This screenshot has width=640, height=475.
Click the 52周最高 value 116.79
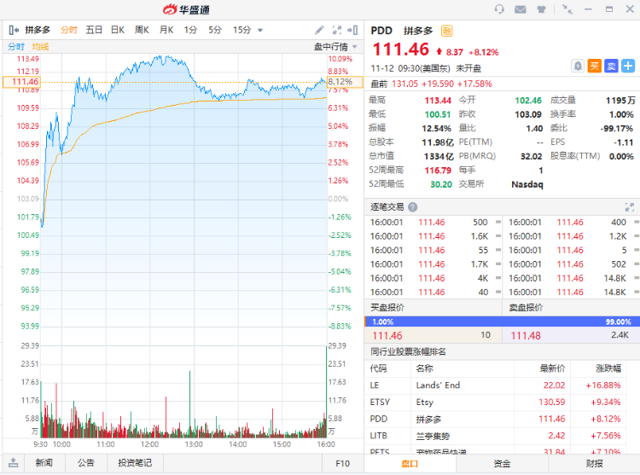[438, 170]
